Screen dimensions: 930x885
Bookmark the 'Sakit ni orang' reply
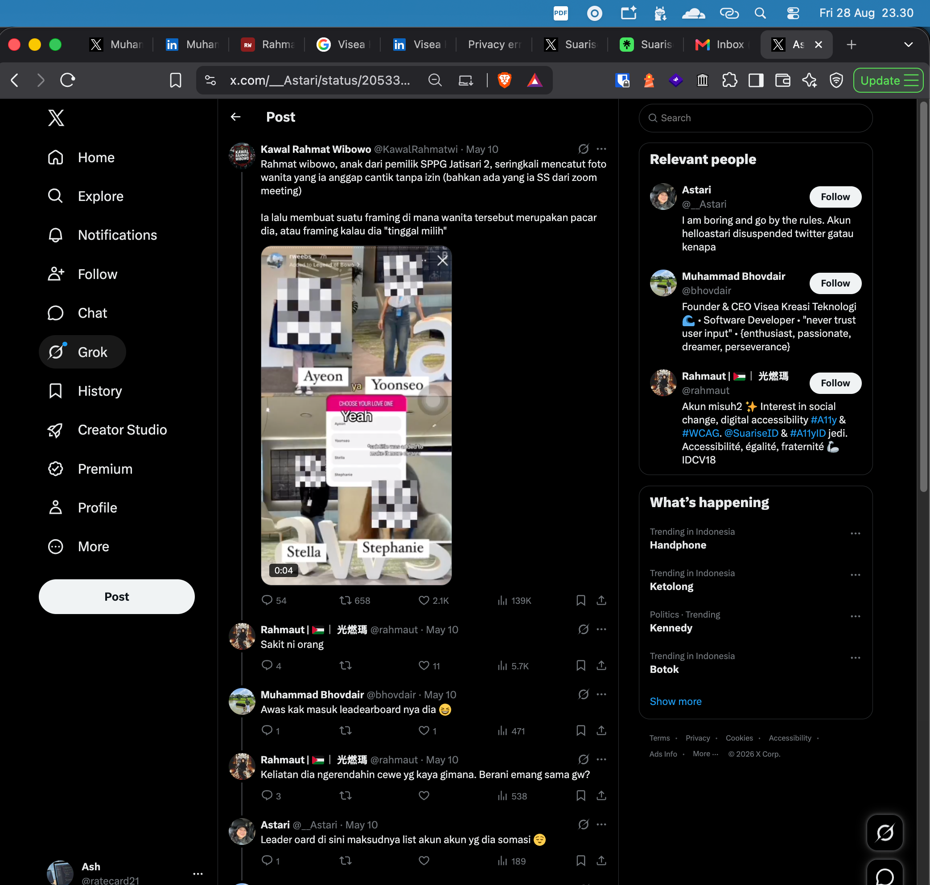tap(580, 665)
